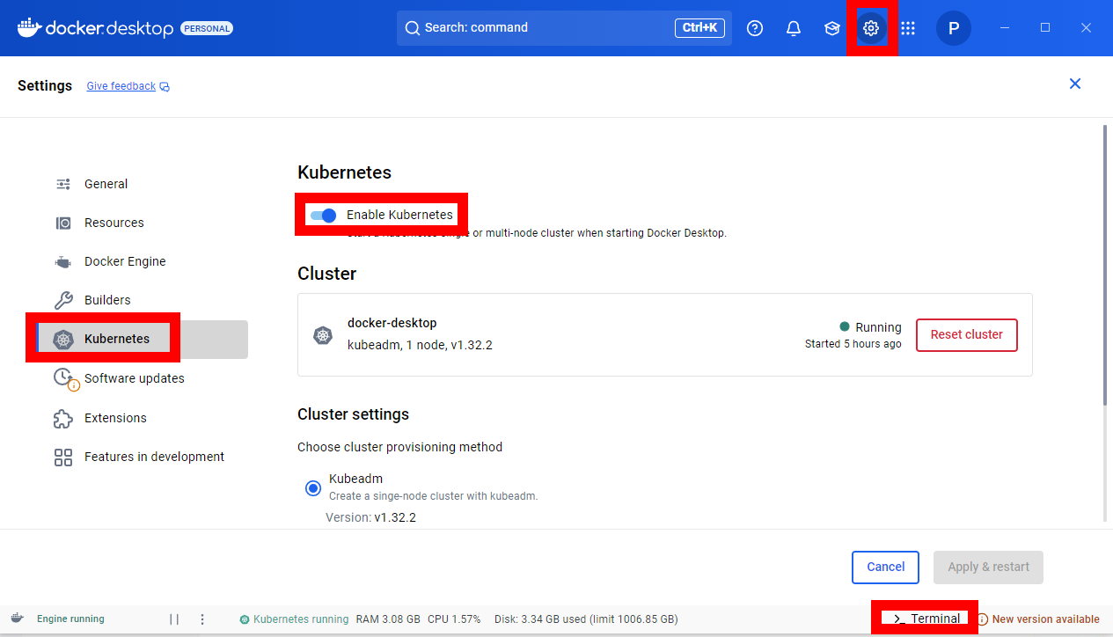Open the engine three-dot options menu

click(202, 619)
